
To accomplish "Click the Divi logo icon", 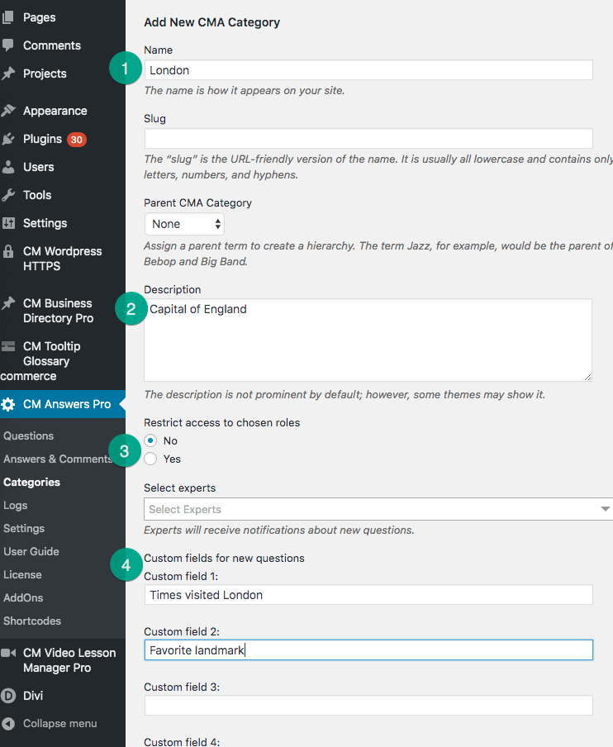I will (8, 696).
